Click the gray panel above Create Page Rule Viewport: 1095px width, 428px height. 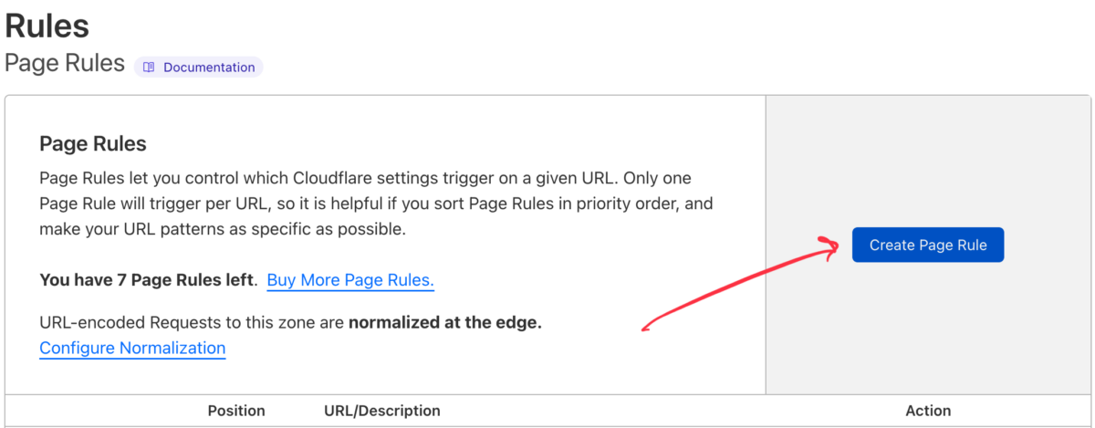[x=927, y=155]
